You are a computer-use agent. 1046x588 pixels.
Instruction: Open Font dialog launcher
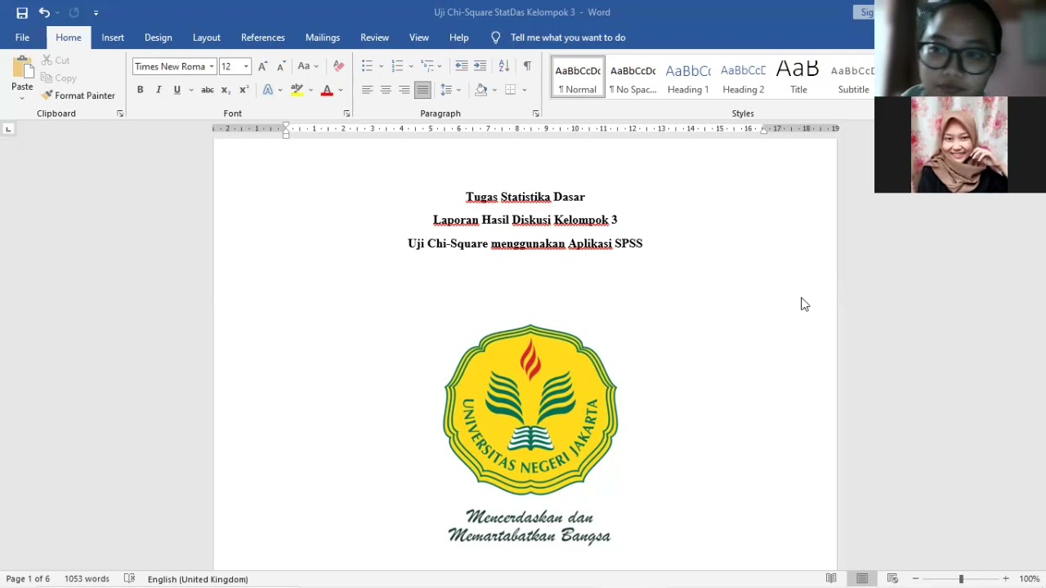[x=346, y=114]
